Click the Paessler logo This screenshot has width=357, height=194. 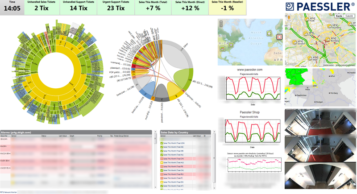[320, 7]
